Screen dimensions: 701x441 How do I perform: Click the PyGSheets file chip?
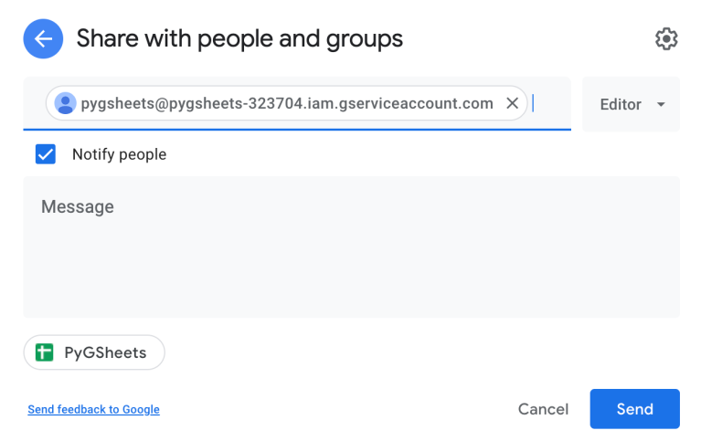point(94,352)
